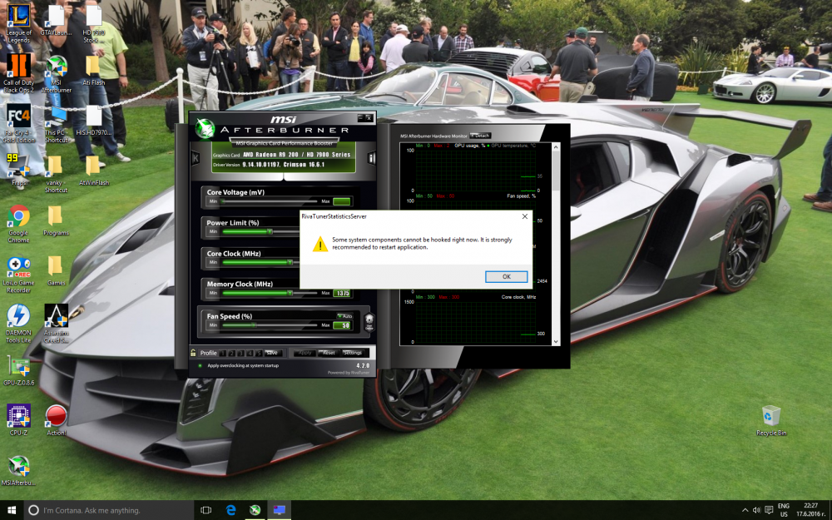The width and height of the screenshot is (832, 520).
Task: Toggle the profile lock padlock icon
Action: click(193, 352)
